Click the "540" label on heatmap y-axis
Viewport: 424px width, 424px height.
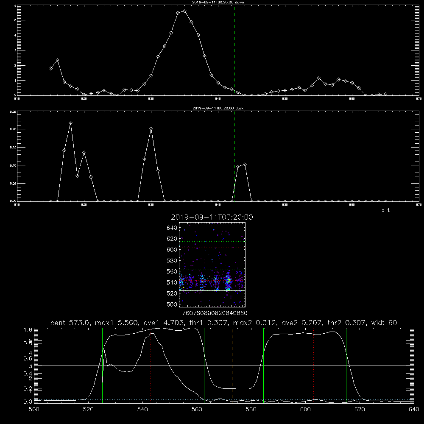click(x=172, y=282)
